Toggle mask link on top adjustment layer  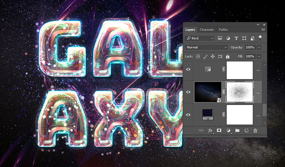point(224,69)
